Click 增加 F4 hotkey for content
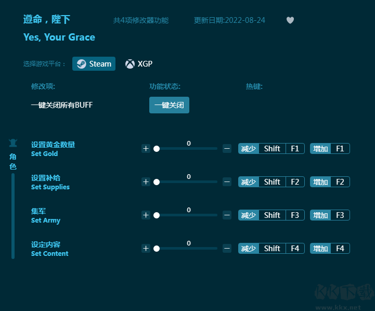Viewport: 375px width, 311px height. point(330,249)
